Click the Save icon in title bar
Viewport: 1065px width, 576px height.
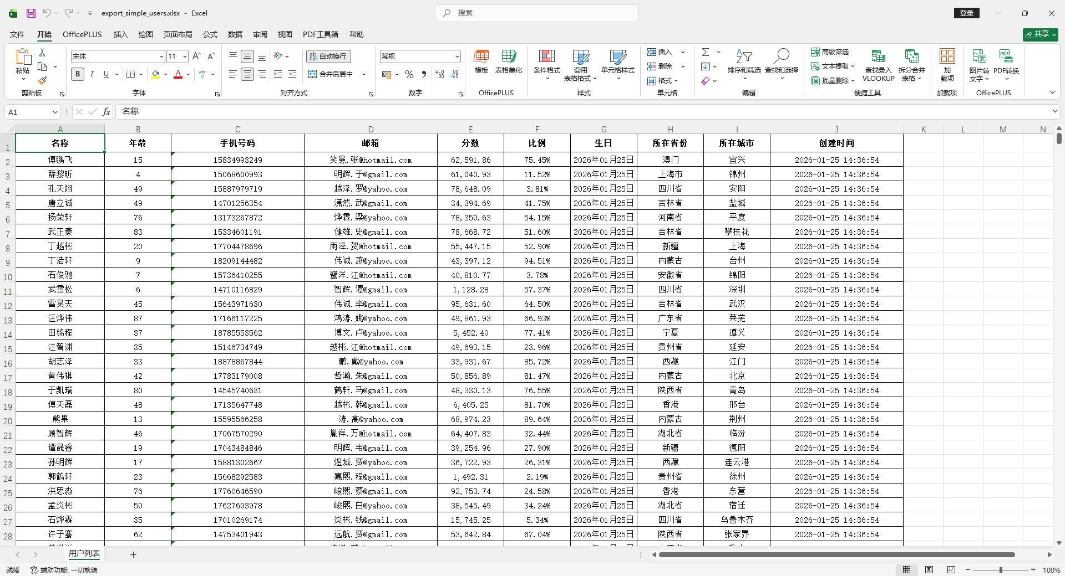point(31,13)
